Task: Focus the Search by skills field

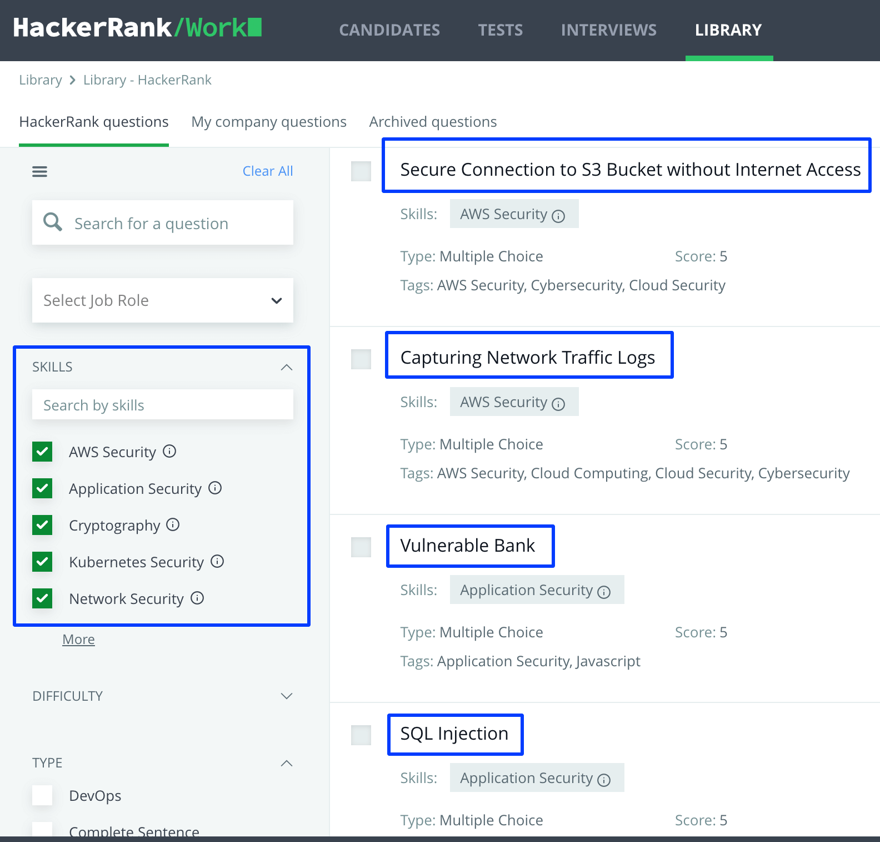Action: (163, 404)
